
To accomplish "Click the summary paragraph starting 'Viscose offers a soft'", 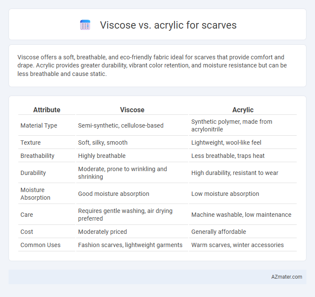I will tap(152, 65).
